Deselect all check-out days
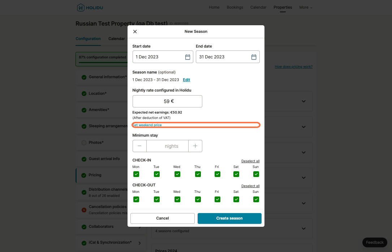The height and width of the screenshot is (252, 392). (x=250, y=186)
